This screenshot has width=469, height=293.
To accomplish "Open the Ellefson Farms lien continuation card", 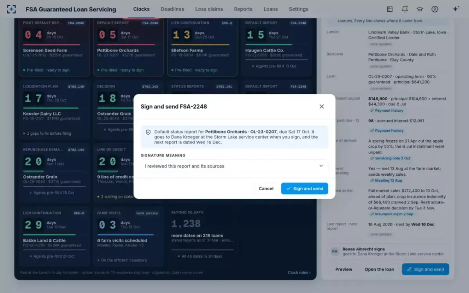I will [202, 47].
